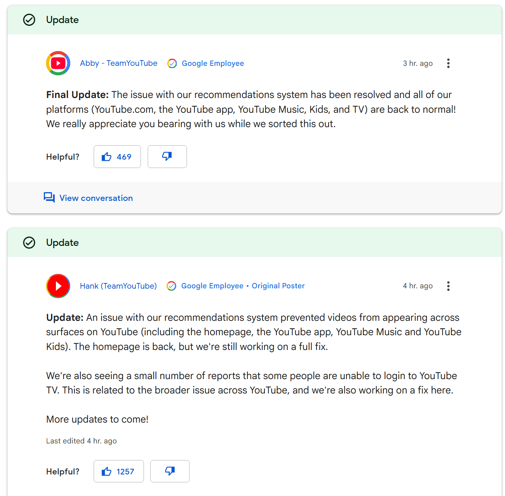Viewport: 505px width, 496px height.
Task: Thumbs down Hank's recommendations update
Action: tap(170, 471)
